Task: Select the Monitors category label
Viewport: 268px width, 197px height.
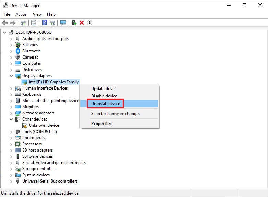Action: (x=31, y=107)
